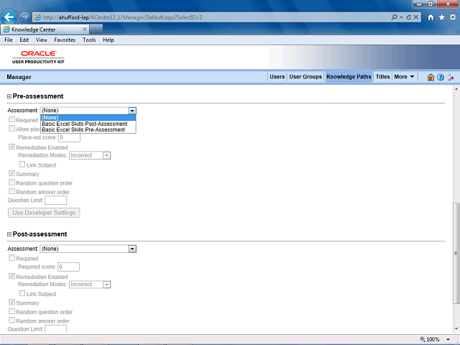This screenshot has height=345, width=460.
Task: Click the Pre-assessment Question Limit field
Action: (x=56, y=201)
